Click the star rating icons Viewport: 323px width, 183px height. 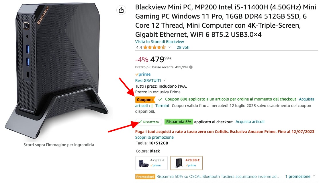154,47
